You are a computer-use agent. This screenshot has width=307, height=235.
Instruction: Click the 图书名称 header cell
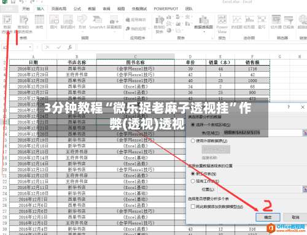click(x=136, y=63)
